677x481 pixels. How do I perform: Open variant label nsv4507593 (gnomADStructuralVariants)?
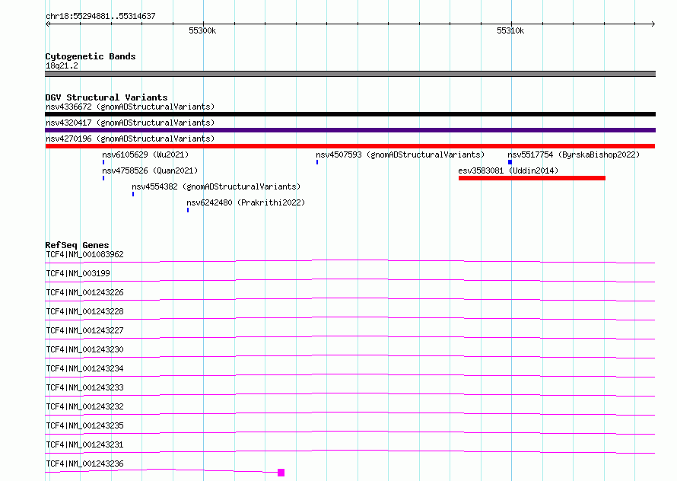(400, 154)
